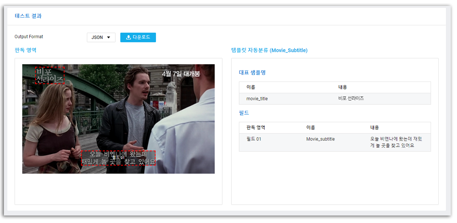Viewport: 457px width, 223px height.
Task: Click the 오늘 비엔나에 왔는데 content cell
Action: click(x=396, y=142)
